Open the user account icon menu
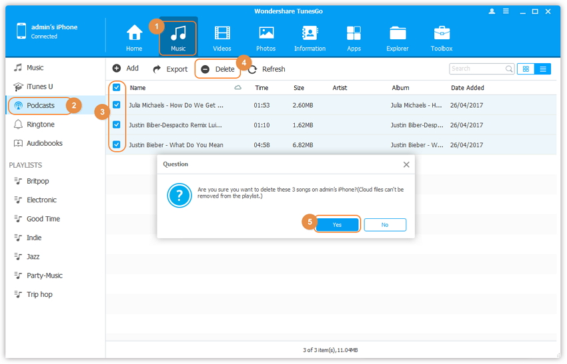567x364 pixels. (x=492, y=11)
